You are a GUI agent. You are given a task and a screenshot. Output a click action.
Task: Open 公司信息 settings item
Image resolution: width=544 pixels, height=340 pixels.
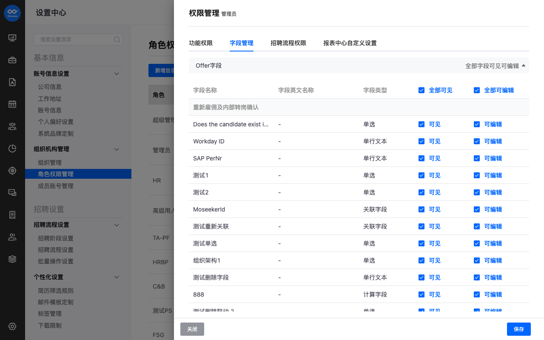[x=50, y=87]
